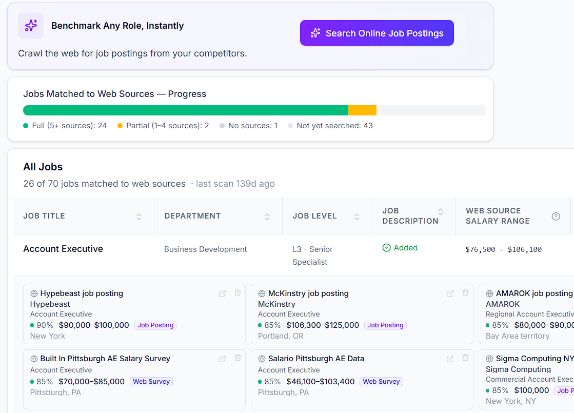Click the globe icon on Hypebeast card
This screenshot has height=413, width=574.
click(x=34, y=293)
